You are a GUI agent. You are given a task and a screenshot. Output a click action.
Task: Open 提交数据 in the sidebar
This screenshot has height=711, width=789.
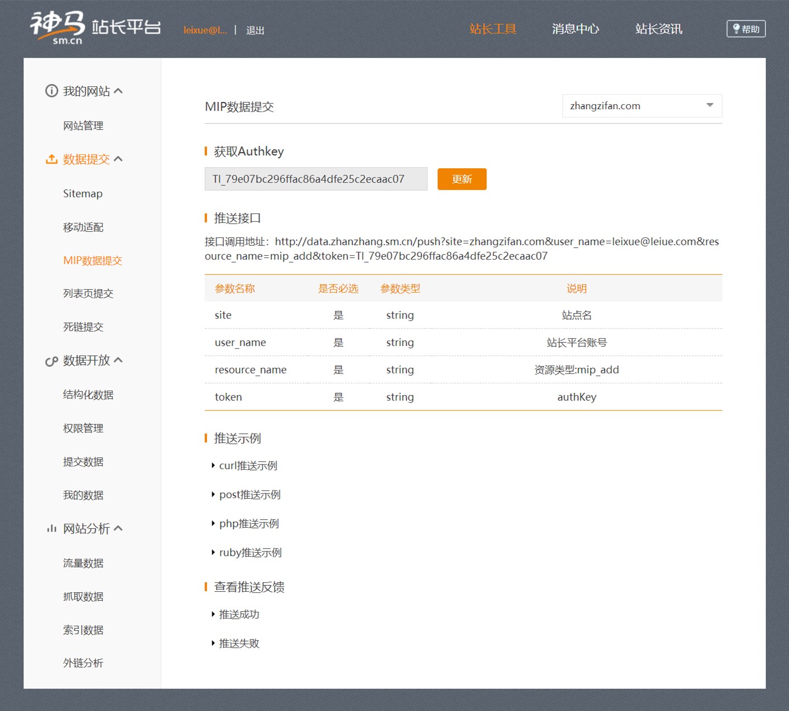[83, 461]
